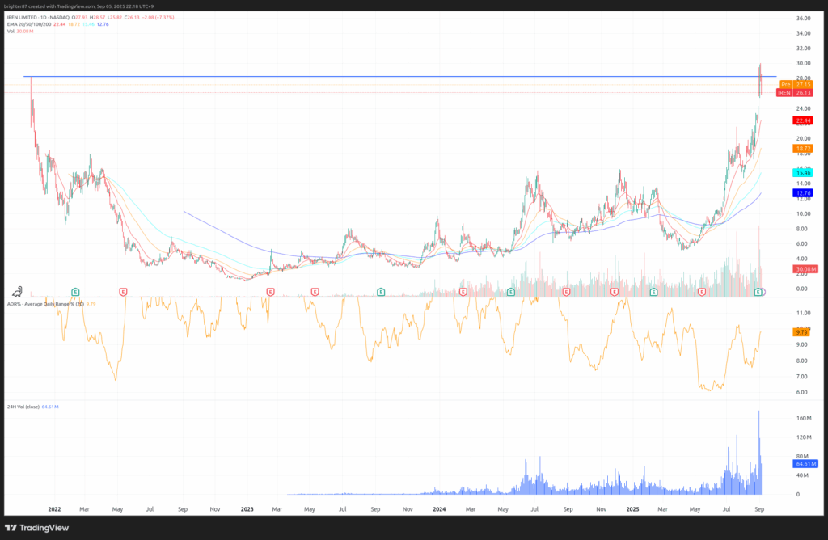Click the red earnings marker near May 2022
828x540 pixels.
(x=123, y=292)
